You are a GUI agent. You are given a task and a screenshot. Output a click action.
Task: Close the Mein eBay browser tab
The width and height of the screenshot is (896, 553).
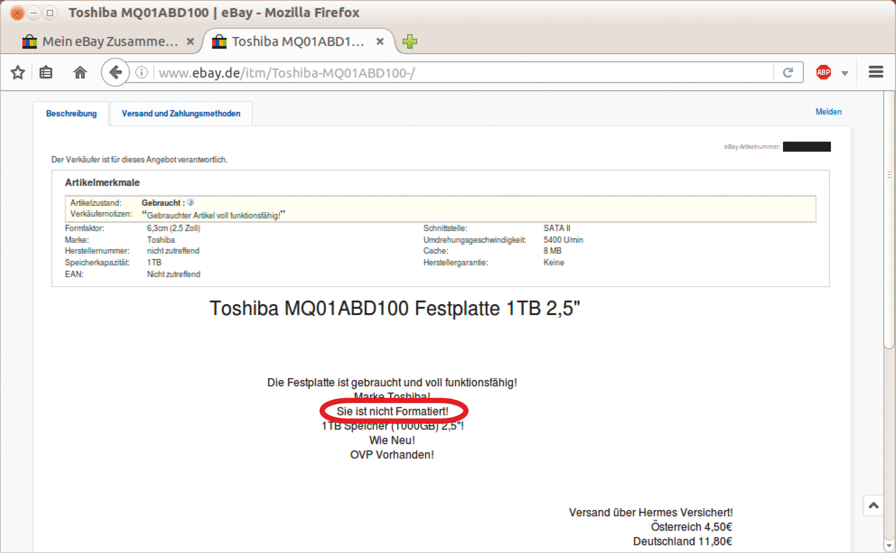(190, 42)
